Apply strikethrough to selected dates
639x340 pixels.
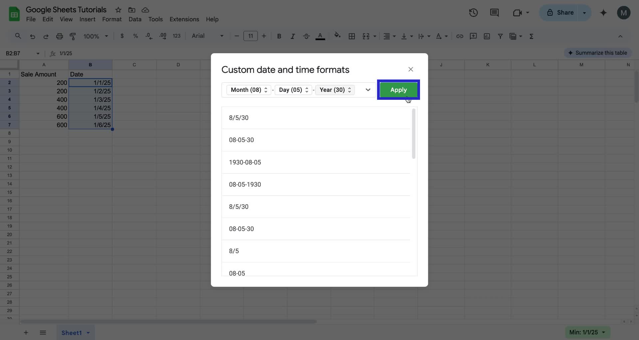point(306,36)
